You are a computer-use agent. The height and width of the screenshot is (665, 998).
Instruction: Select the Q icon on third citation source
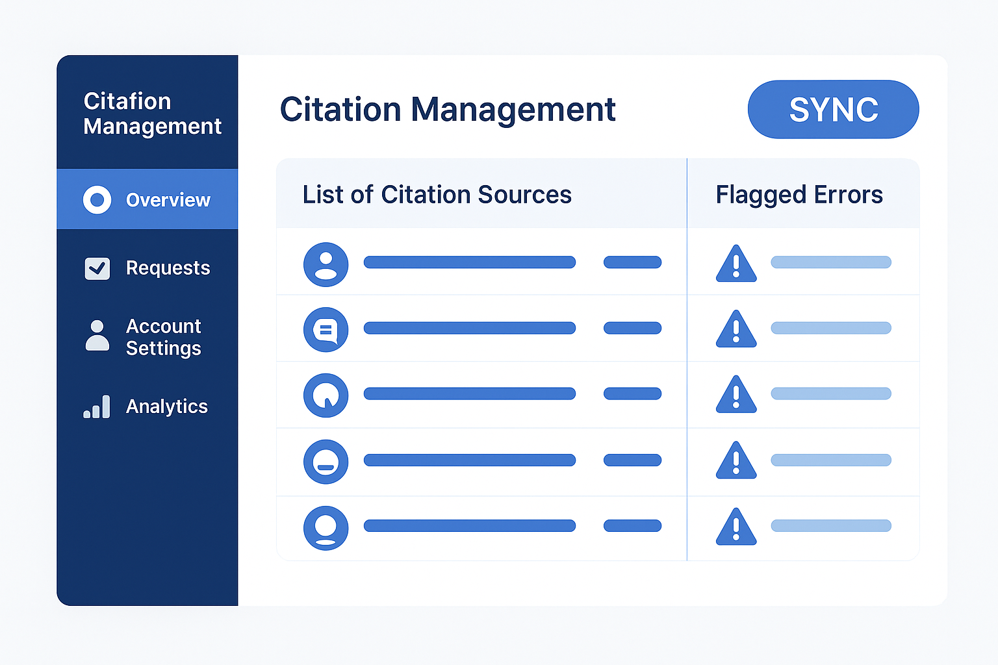326,395
